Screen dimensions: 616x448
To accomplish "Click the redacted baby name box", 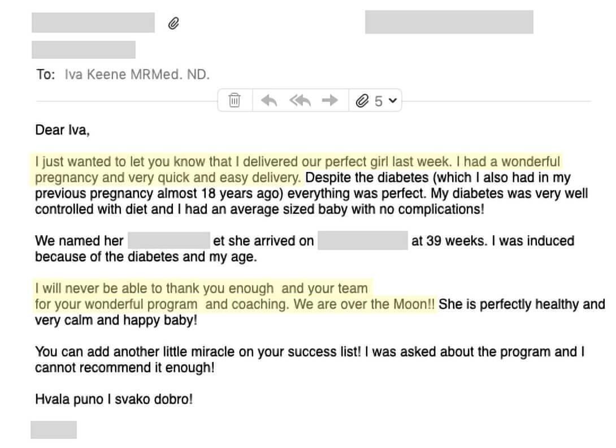I will coord(169,240).
